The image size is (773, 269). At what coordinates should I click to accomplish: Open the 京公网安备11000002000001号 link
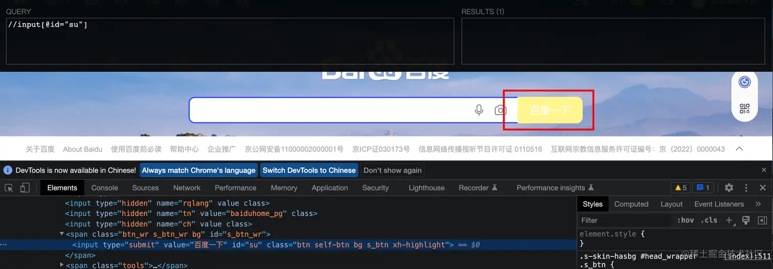[x=294, y=149]
